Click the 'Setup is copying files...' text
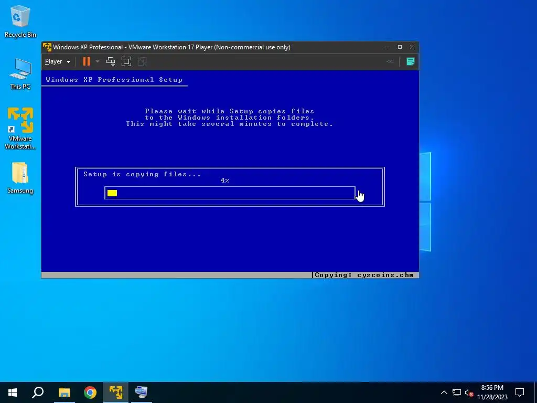 click(x=142, y=174)
